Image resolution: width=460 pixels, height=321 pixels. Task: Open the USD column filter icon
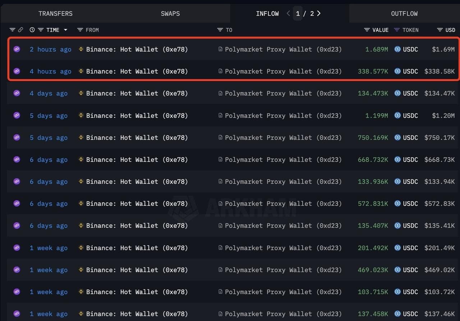(x=440, y=30)
